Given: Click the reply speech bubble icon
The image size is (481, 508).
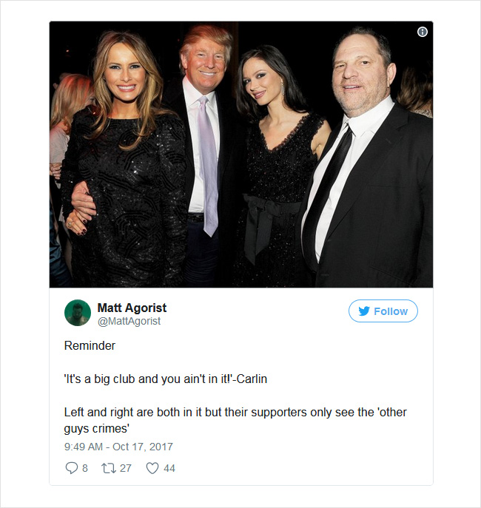Looking at the screenshot, I should click(x=71, y=468).
